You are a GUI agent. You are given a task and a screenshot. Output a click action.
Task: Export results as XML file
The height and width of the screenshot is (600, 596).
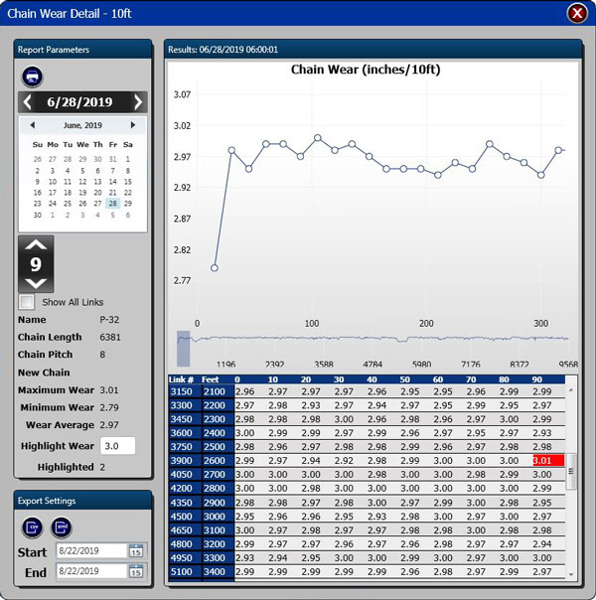[62, 527]
